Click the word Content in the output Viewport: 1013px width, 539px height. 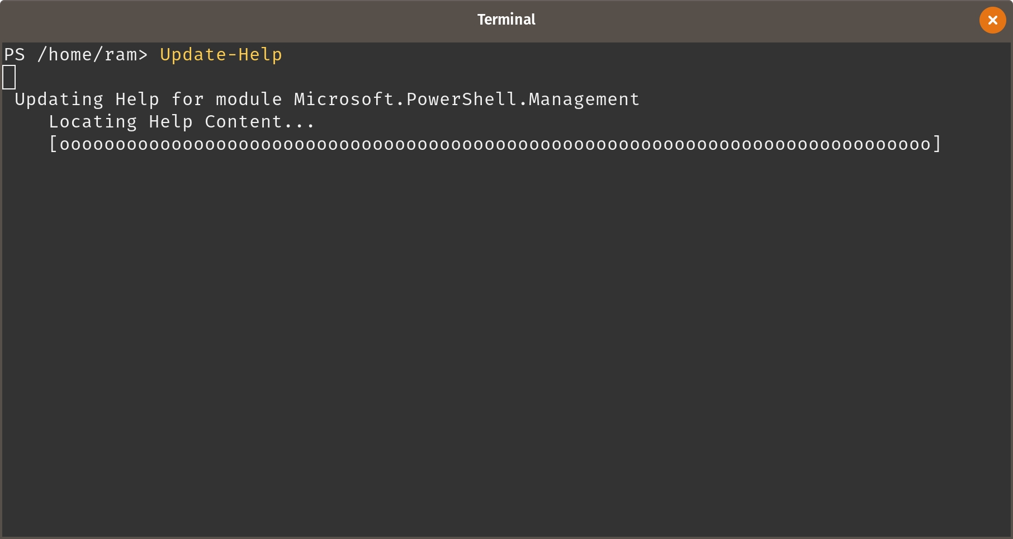point(243,122)
